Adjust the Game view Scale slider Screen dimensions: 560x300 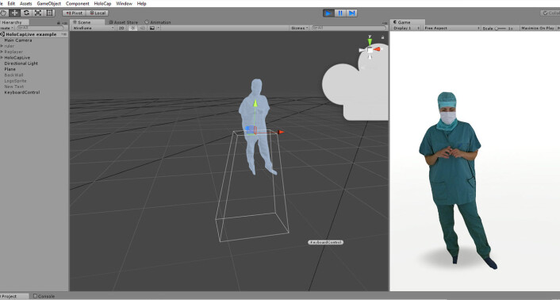501,29
